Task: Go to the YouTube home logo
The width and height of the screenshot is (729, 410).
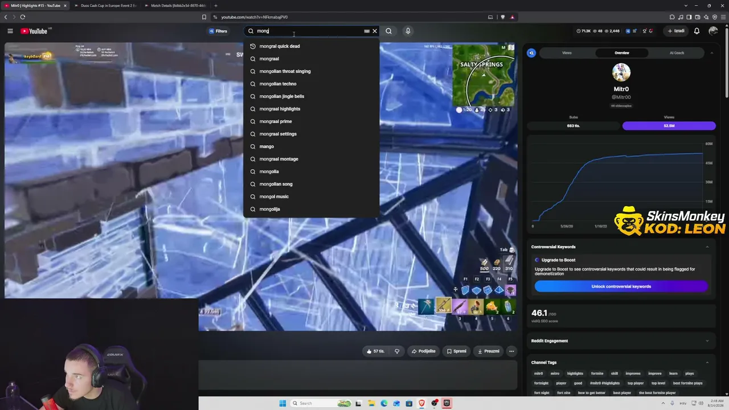Action: click(x=34, y=31)
